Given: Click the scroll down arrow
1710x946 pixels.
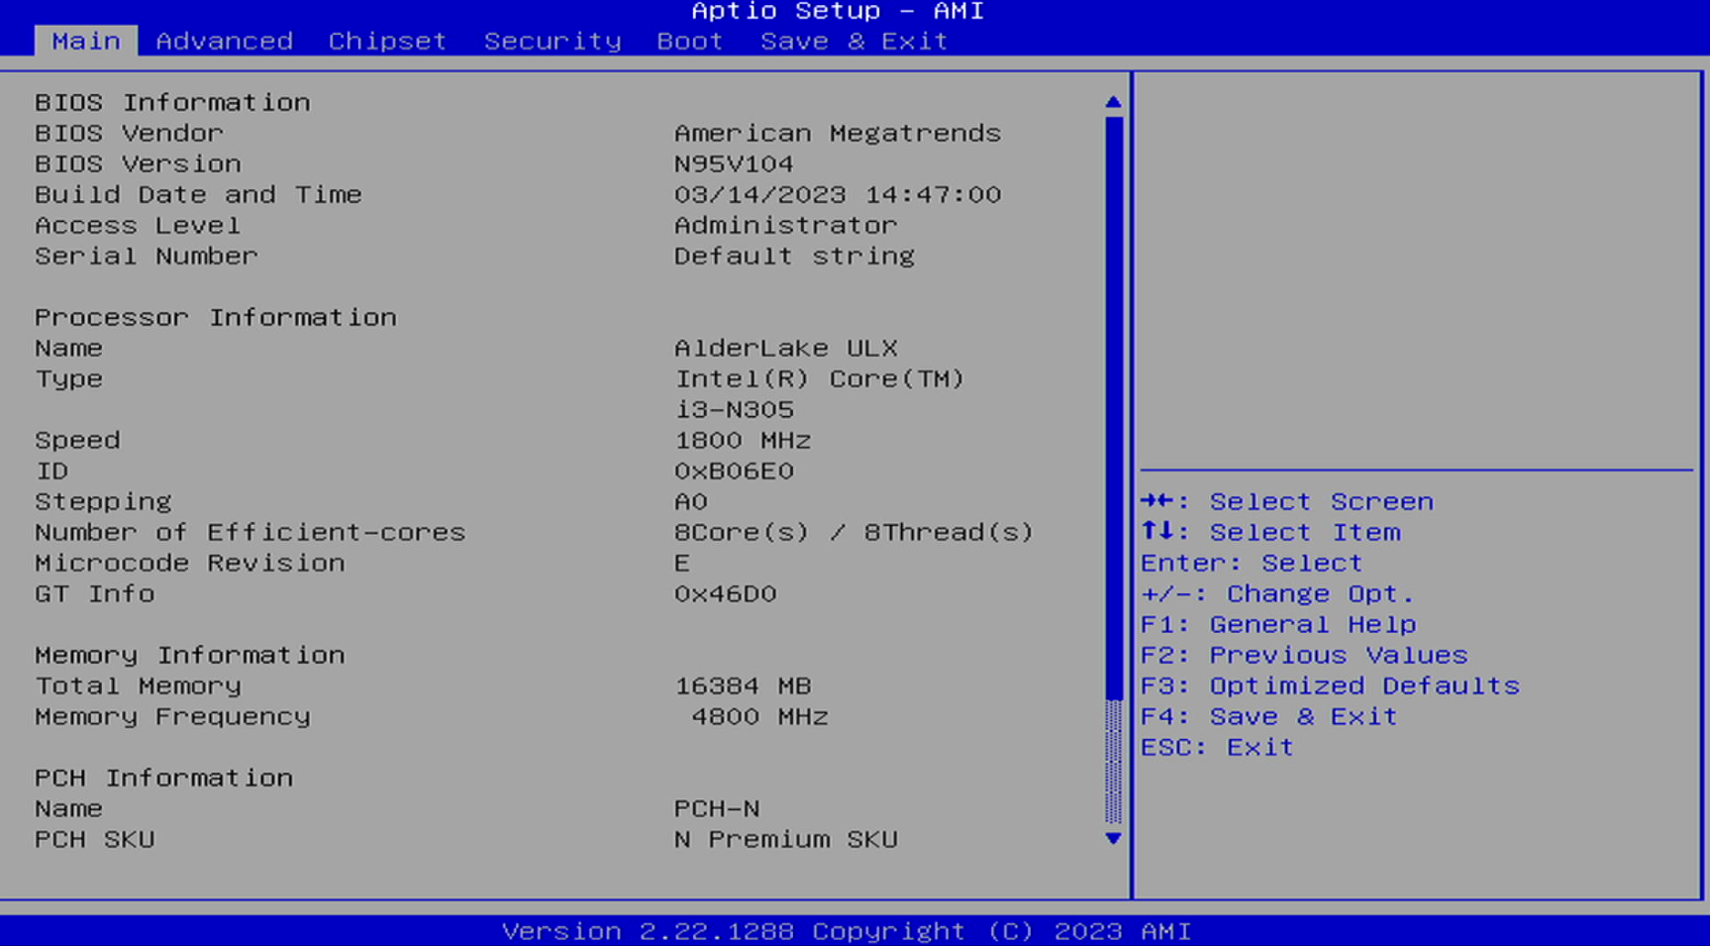Looking at the screenshot, I should click(x=1113, y=838).
